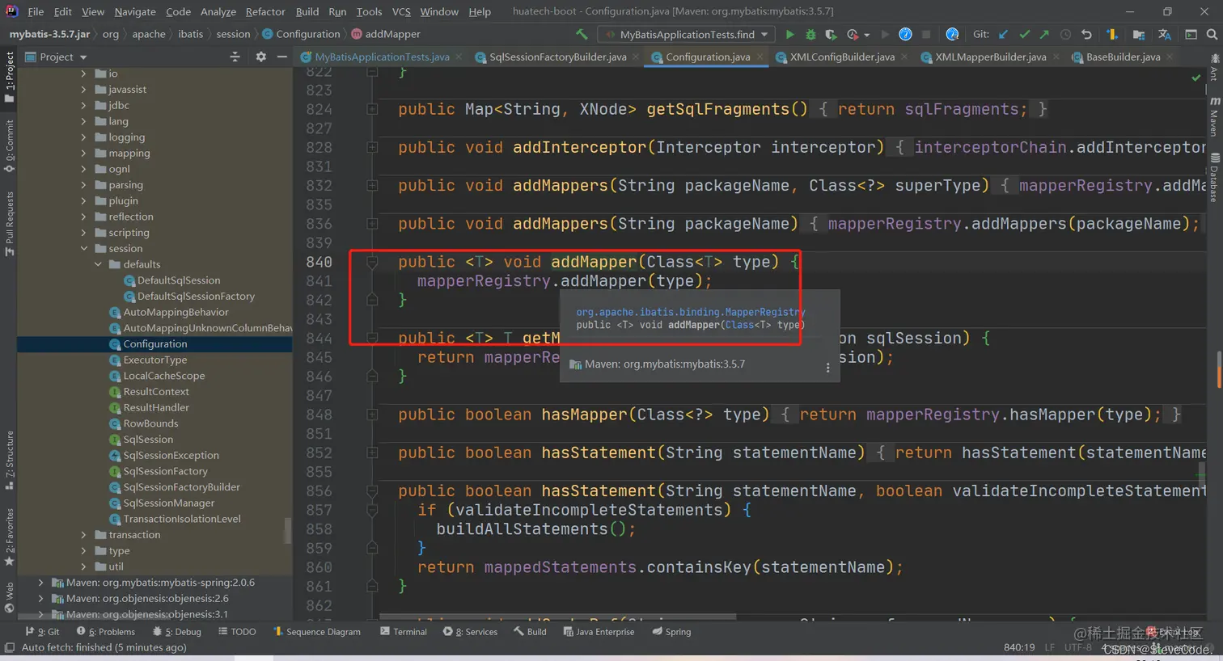Click the popup's three-dot more options
Image resolution: width=1223 pixels, height=661 pixels.
[x=827, y=367]
